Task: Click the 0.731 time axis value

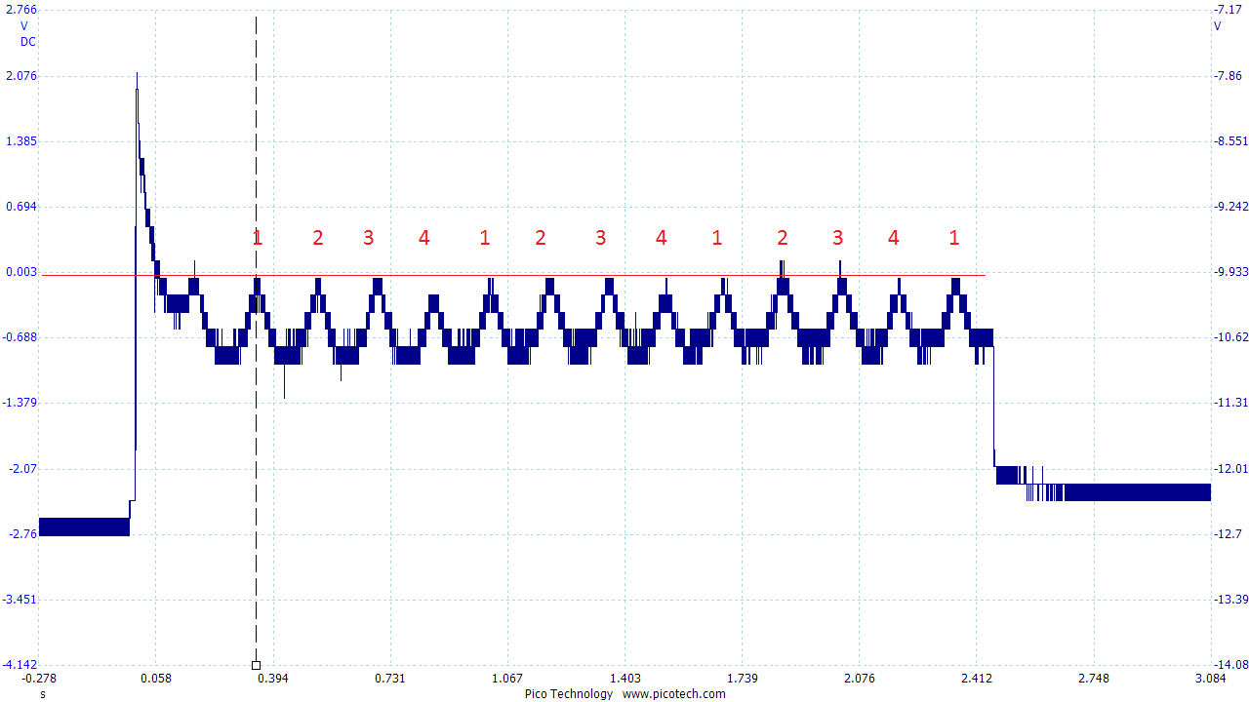Action: [390, 679]
